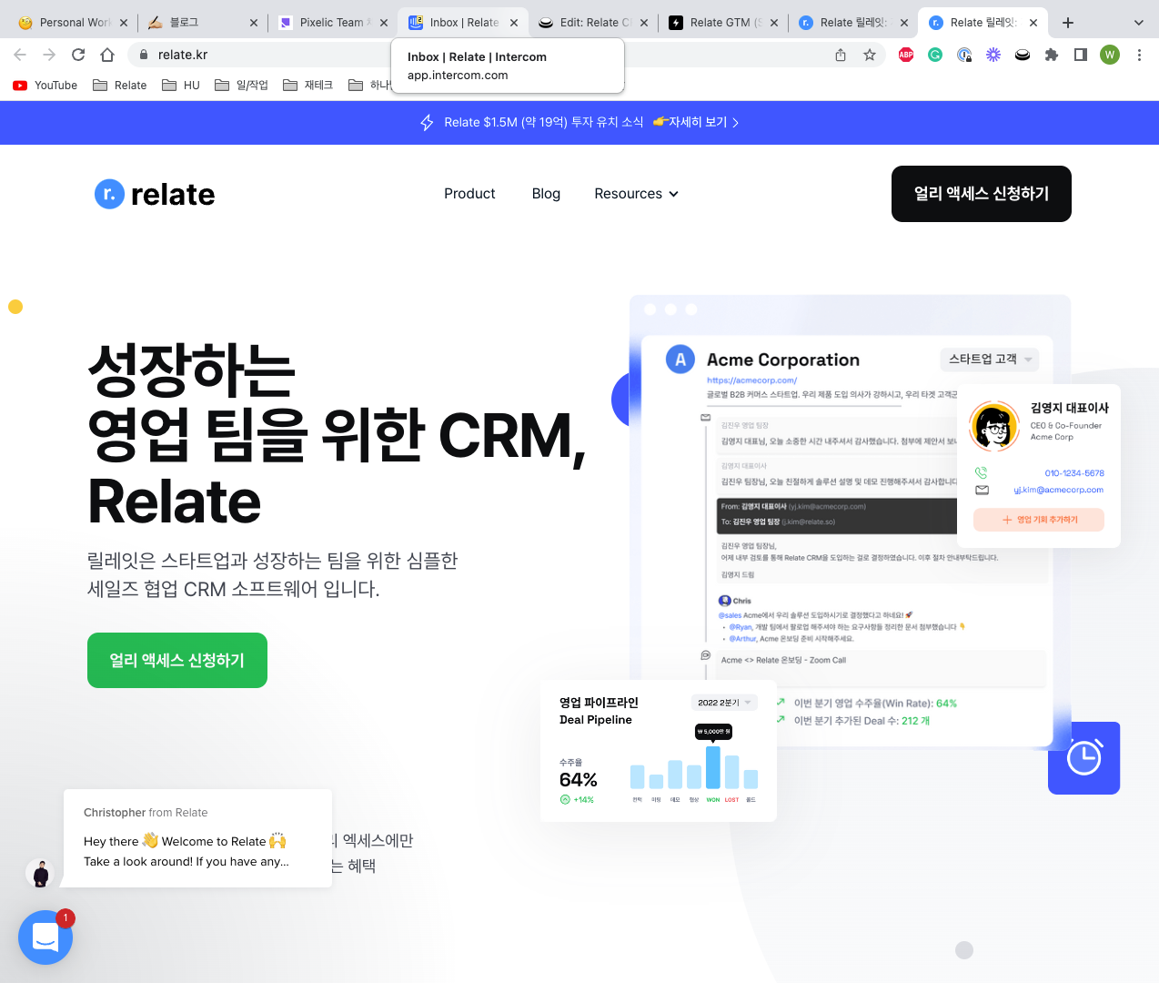This screenshot has width=1159, height=983.
Task: Bookmark this page with the star icon
Action: coord(870,55)
